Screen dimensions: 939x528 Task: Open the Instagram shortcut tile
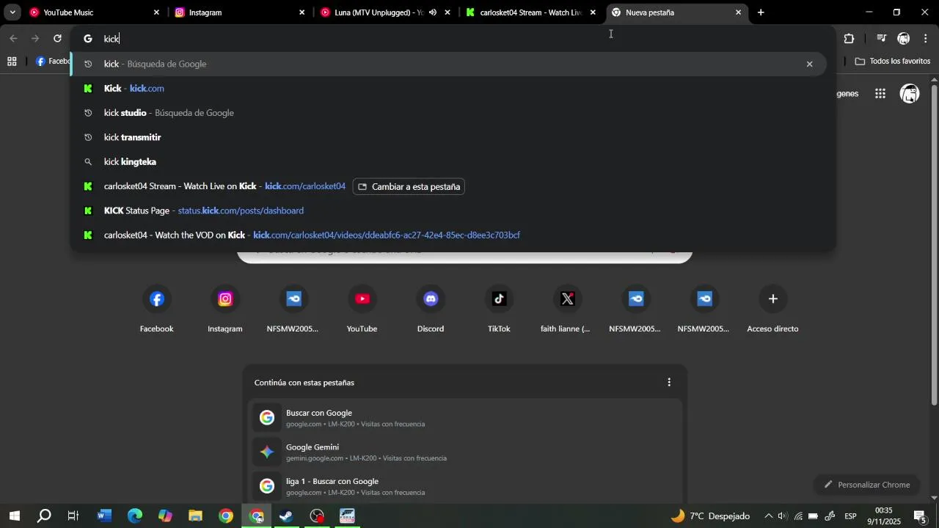(225, 309)
